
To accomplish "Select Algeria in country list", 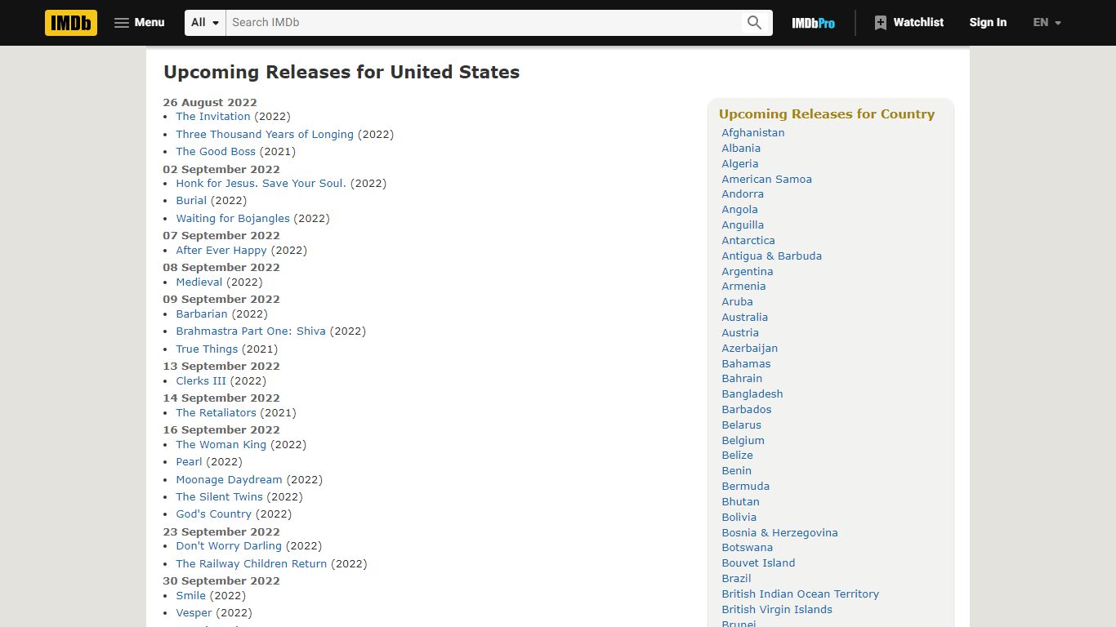I will (739, 164).
